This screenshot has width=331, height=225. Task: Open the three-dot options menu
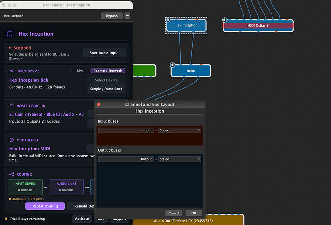click(127, 16)
